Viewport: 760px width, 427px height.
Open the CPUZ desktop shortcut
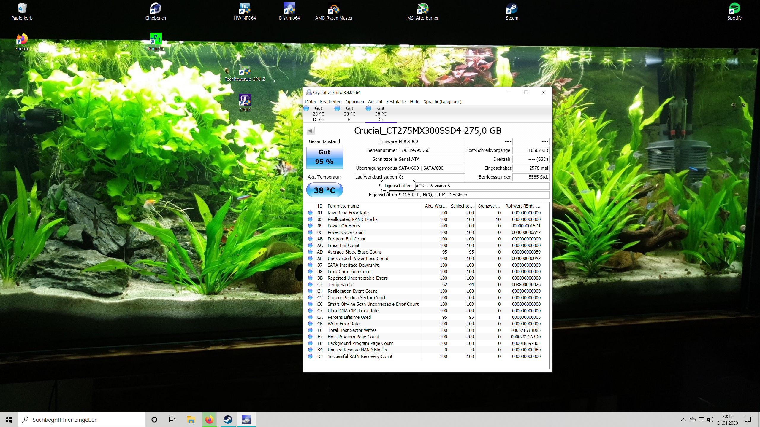click(x=245, y=103)
